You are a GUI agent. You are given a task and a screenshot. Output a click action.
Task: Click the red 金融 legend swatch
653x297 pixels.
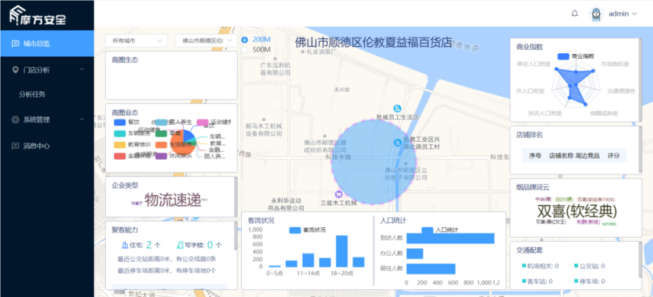120,156
